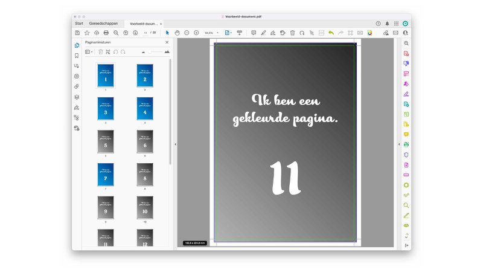Select the arrow selection tool

tap(167, 33)
